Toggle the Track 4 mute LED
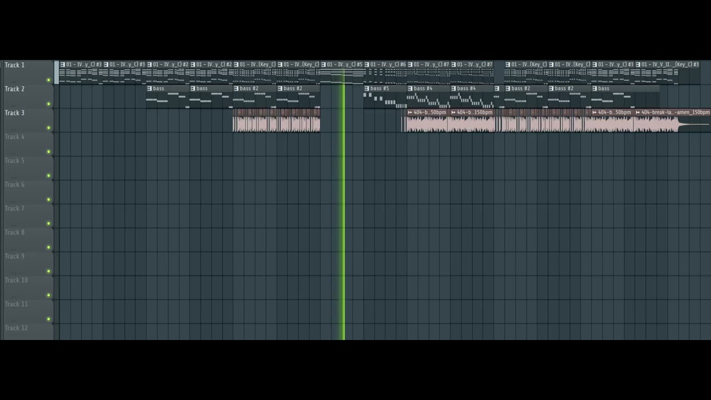This screenshot has height=400, width=711. 48,152
